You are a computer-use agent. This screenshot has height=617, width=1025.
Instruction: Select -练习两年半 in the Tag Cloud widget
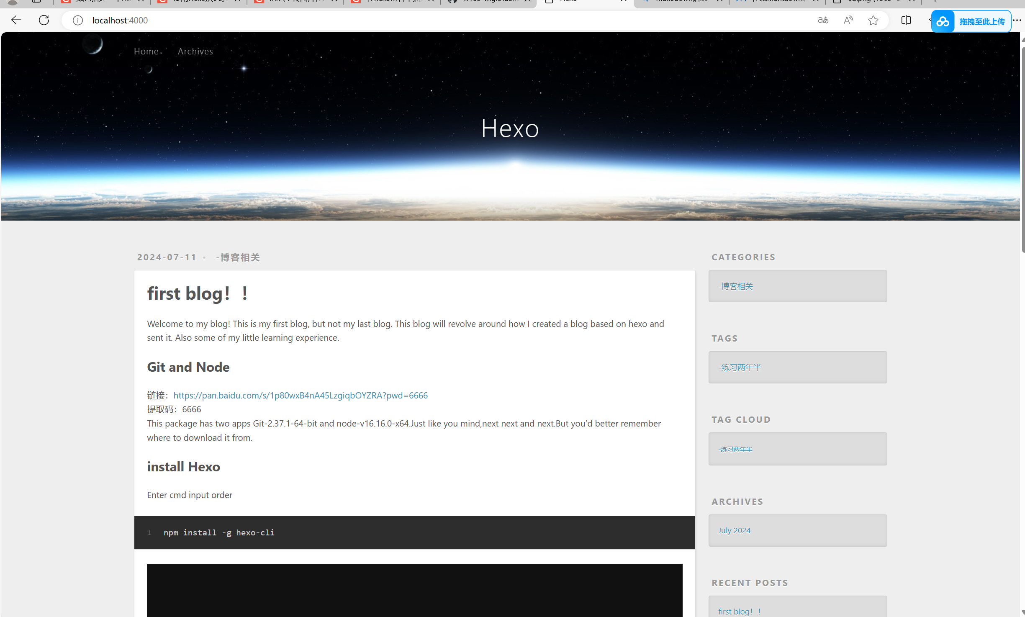[x=735, y=449]
